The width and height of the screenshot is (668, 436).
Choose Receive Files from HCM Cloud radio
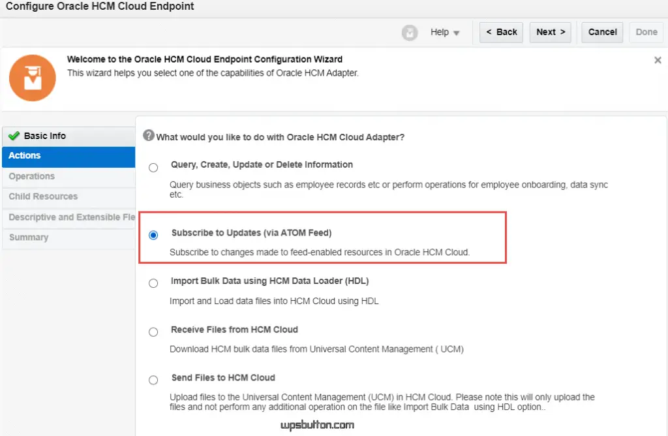tap(153, 332)
